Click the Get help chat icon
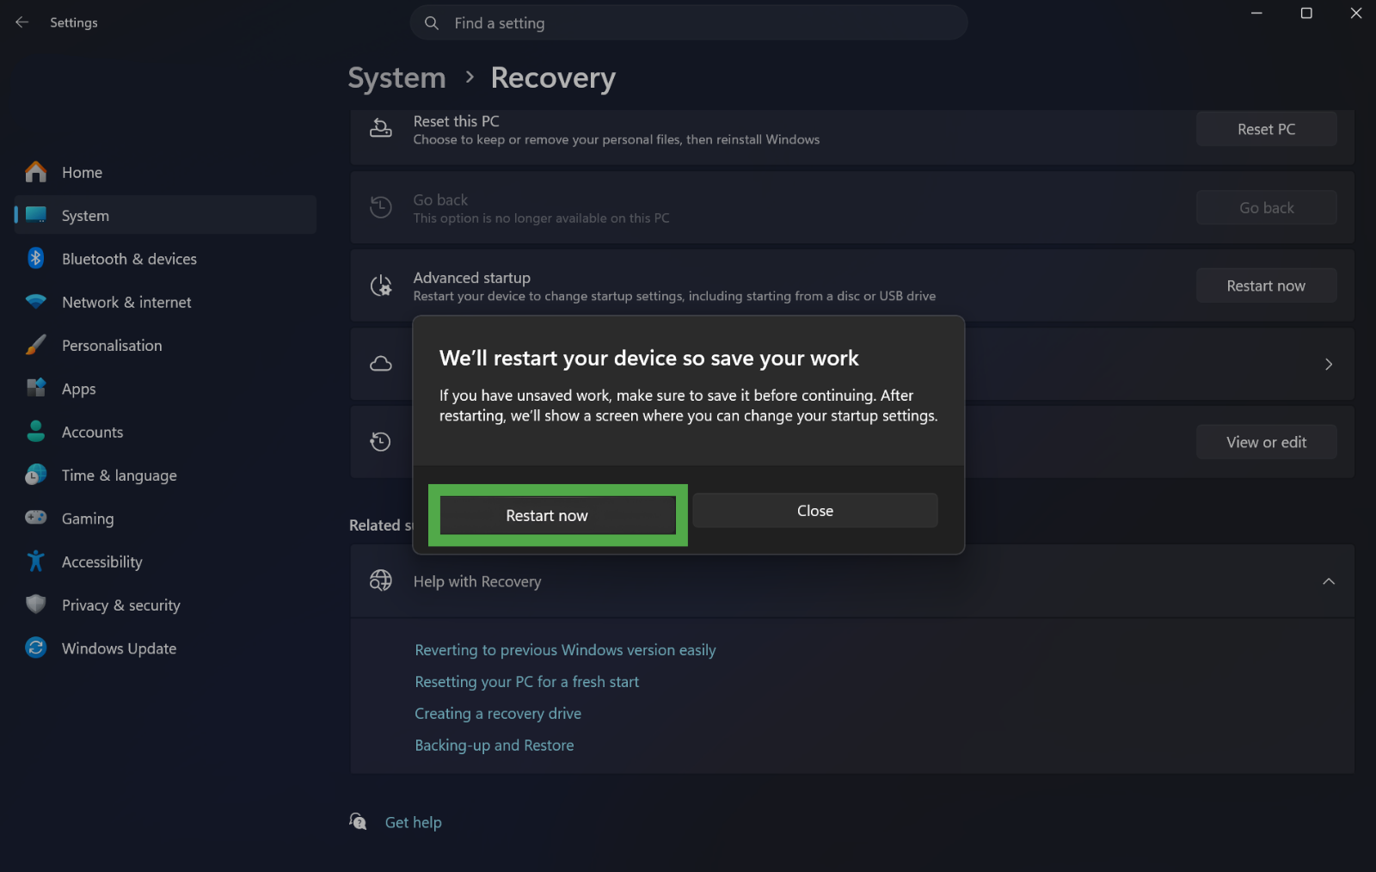 (x=359, y=821)
